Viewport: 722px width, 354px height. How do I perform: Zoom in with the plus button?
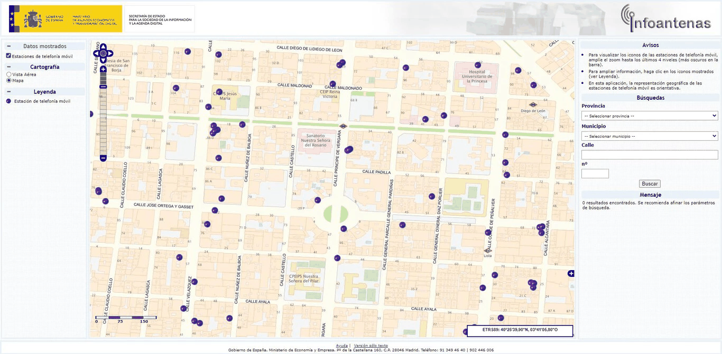tap(103, 69)
